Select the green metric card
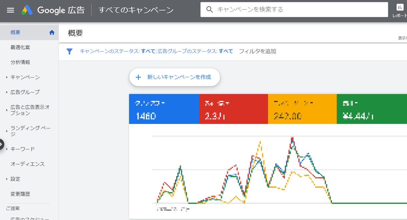Image resolution: width=407 pixels, height=220 pixels. [x=372, y=109]
